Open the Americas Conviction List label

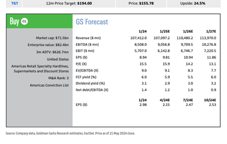pos(49,85)
